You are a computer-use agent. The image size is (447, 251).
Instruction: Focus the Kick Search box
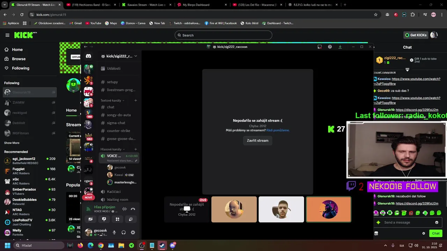223,35
